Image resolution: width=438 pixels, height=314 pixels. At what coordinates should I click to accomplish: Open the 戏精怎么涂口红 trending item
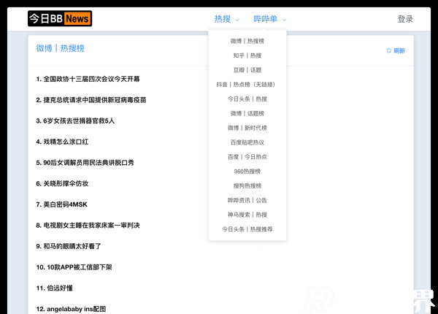(x=66, y=142)
